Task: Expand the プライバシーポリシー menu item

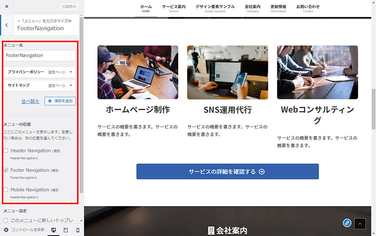Action: point(71,72)
